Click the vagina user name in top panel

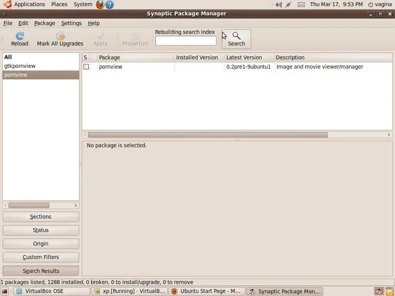(x=383, y=4)
